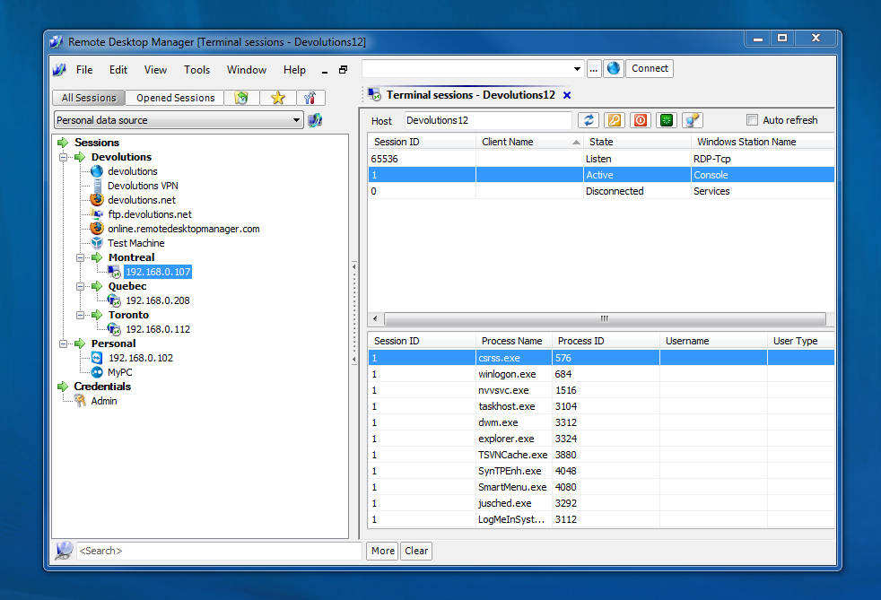Click the Clear button next to search
881x600 pixels.
(416, 551)
